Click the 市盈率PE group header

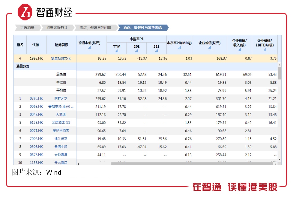(137, 39)
